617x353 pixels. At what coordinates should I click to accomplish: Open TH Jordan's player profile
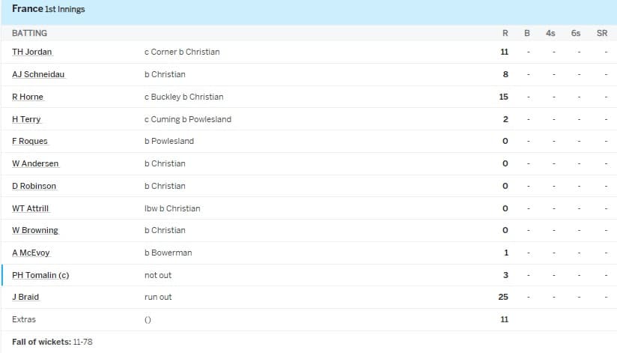point(32,52)
